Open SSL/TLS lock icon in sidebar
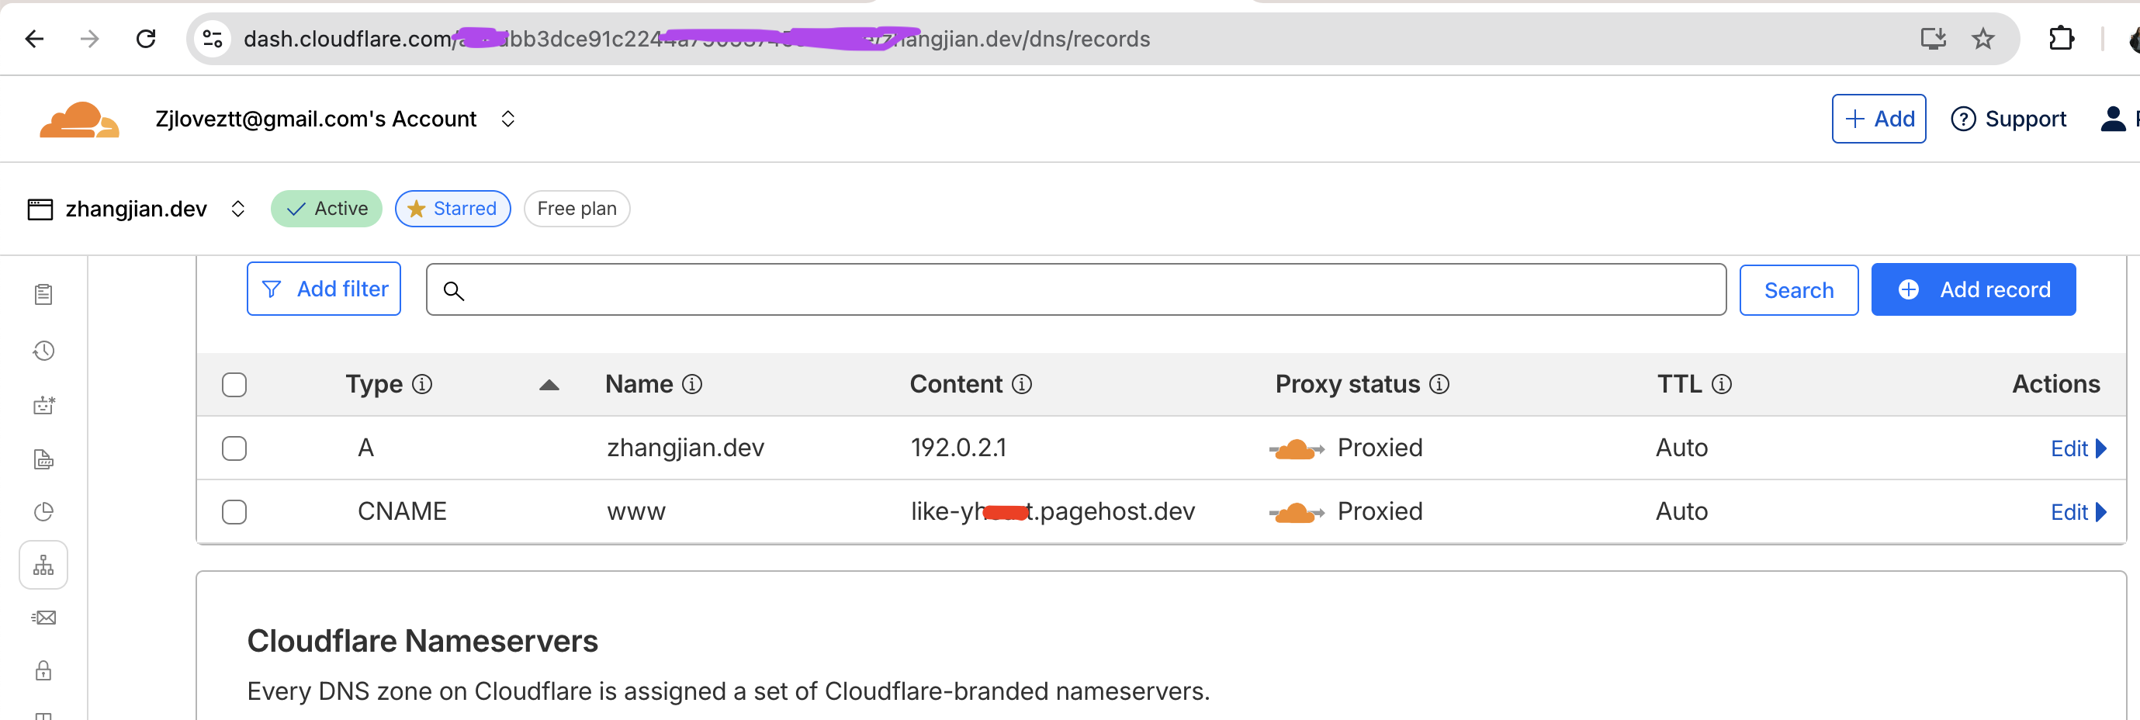 click(43, 670)
